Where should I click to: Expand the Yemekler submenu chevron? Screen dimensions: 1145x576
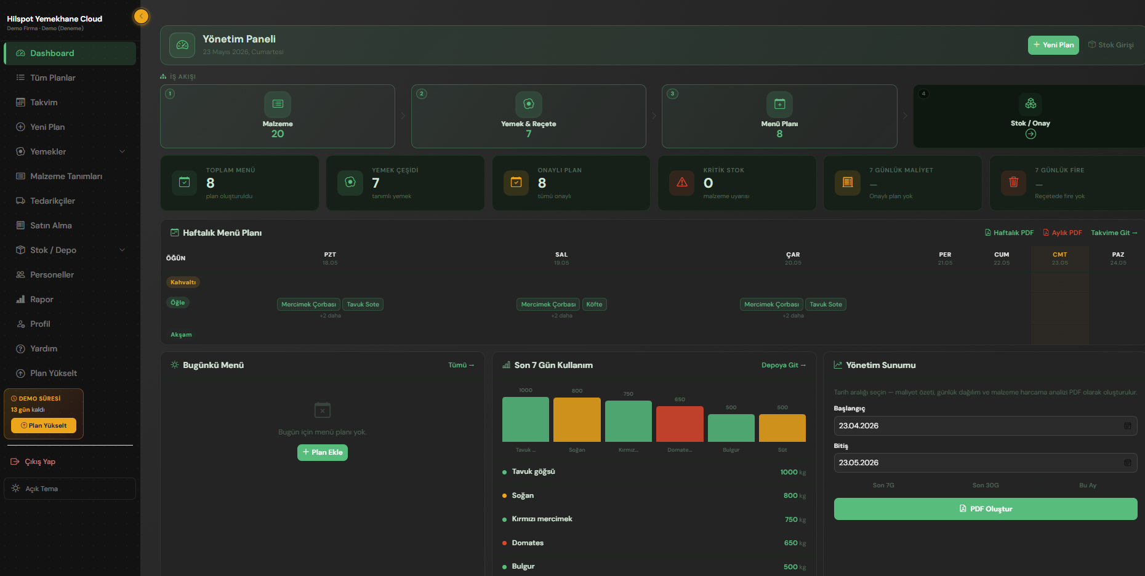point(122,151)
